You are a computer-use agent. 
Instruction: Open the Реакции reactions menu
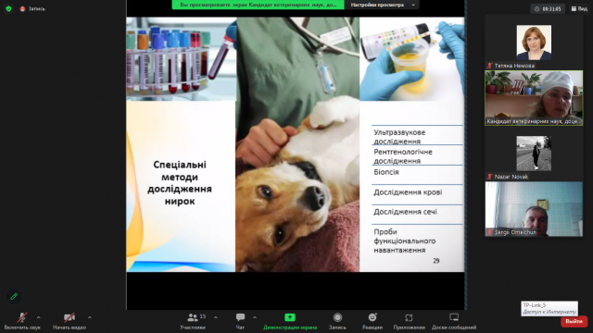pos(372,321)
